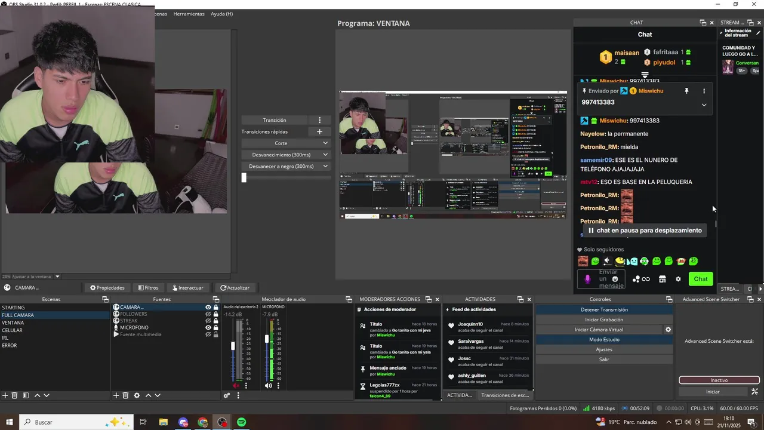Show the FOLLOWERS source
This screenshot has height=430, width=764.
[x=208, y=314]
